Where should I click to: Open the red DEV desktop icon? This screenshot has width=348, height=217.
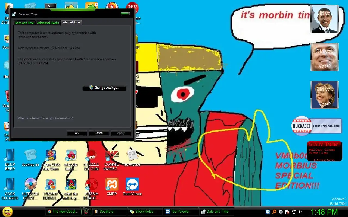pyautogui.click(x=132, y=8)
